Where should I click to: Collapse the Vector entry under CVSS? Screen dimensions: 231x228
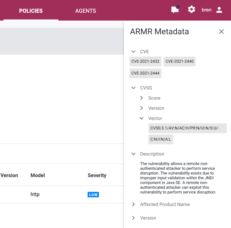click(142, 118)
